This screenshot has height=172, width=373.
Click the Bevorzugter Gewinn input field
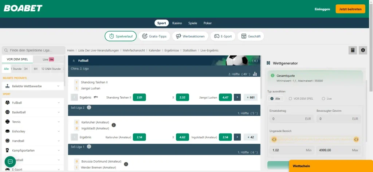click(339, 119)
